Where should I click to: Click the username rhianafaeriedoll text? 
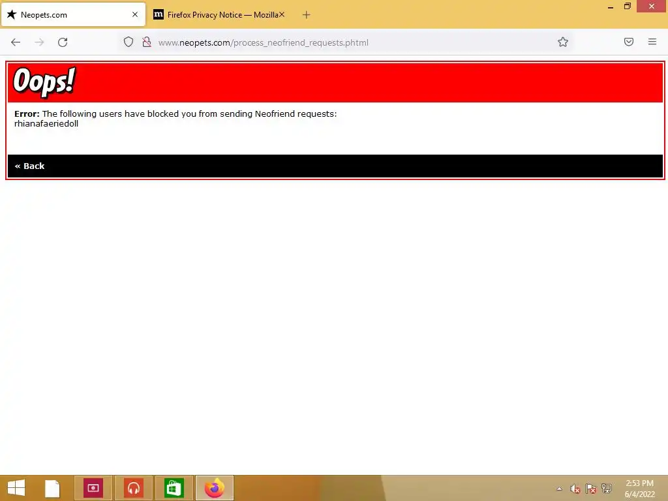pos(46,124)
